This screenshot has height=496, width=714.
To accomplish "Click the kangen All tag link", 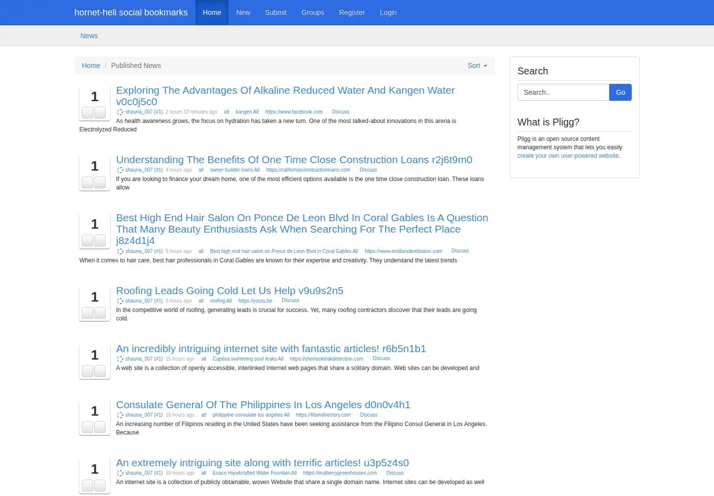I will (247, 112).
